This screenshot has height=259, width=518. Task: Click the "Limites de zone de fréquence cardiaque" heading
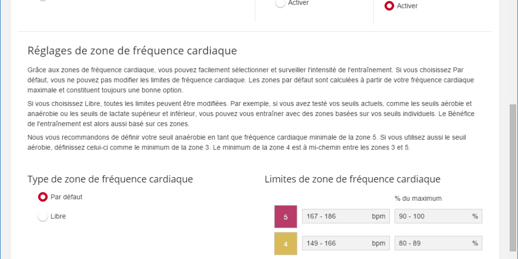[x=352, y=179]
